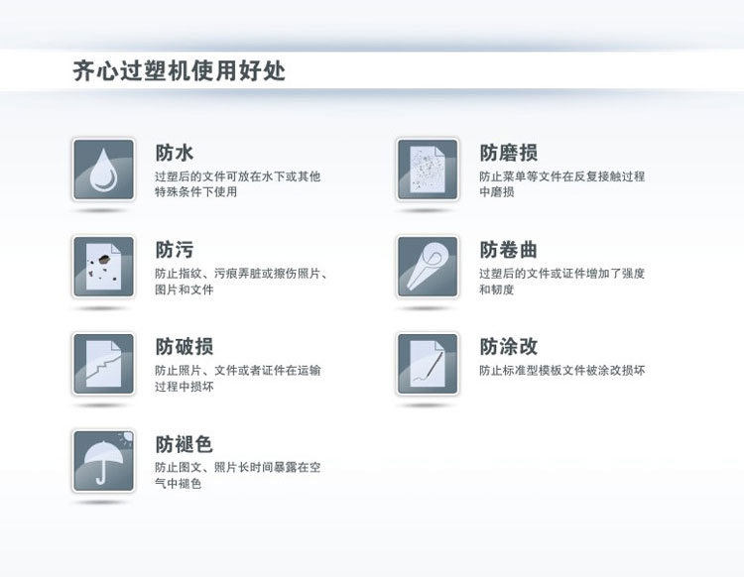Click the worn document anti-abrasion icon
The height and width of the screenshot is (577, 744).
click(x=427, y=170)
